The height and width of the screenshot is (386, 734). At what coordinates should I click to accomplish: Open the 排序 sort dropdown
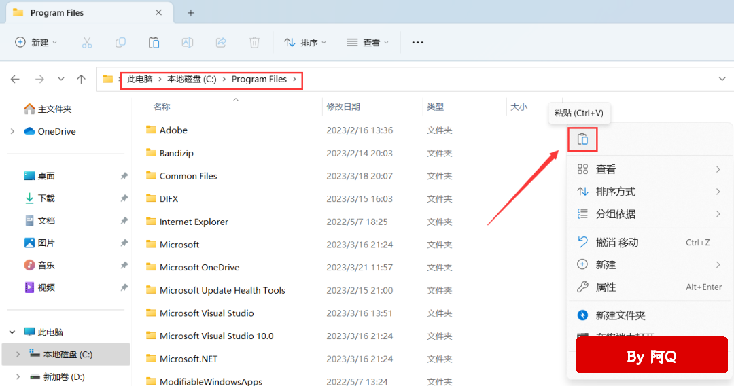[x=305, y=42]
